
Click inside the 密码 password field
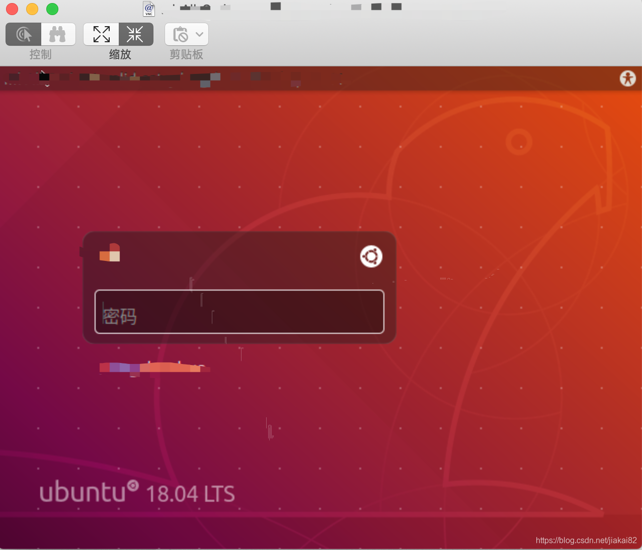[x=239, y=312]
